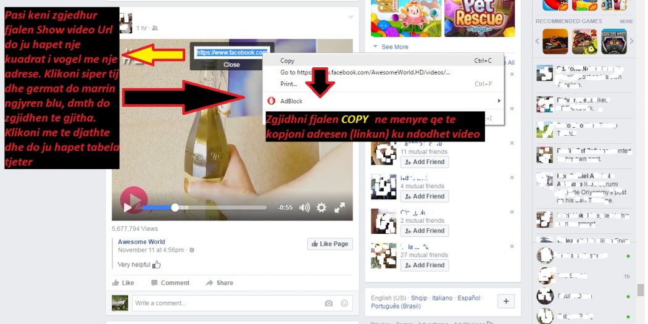Switch language to Italiano
Screen dimensions: 648x324
(442, 298)
